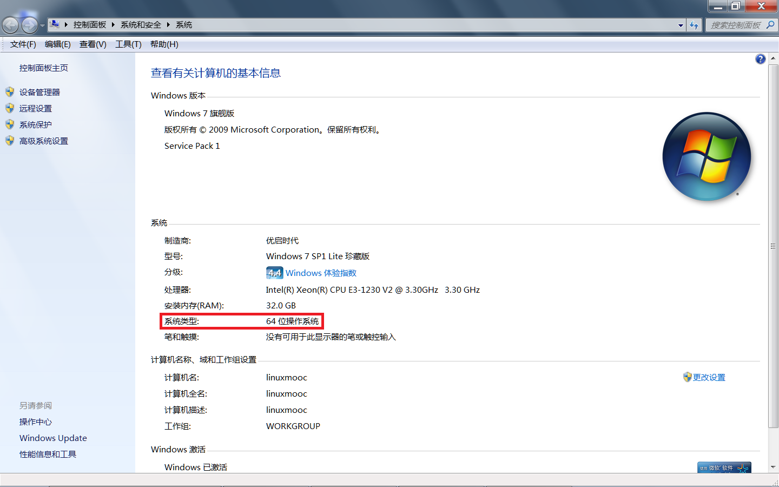The height and width of the screenshot is (487, 779).
Task: Expand the arrow after 控制面板 breadcrumb
Action: pyautogui.click(x=113, y=25)
